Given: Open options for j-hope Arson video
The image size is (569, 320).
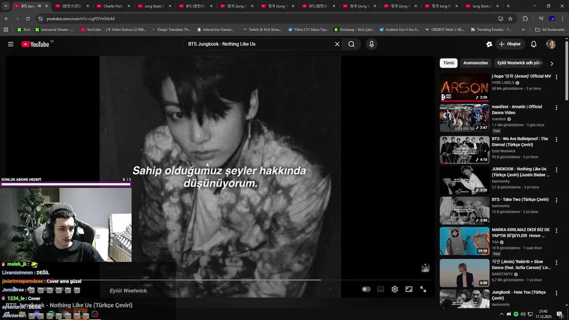Looking at the screenshot, I should 556,77.
